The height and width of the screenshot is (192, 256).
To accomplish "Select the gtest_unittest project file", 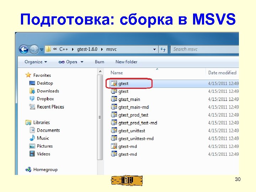I will coord(132,130).
